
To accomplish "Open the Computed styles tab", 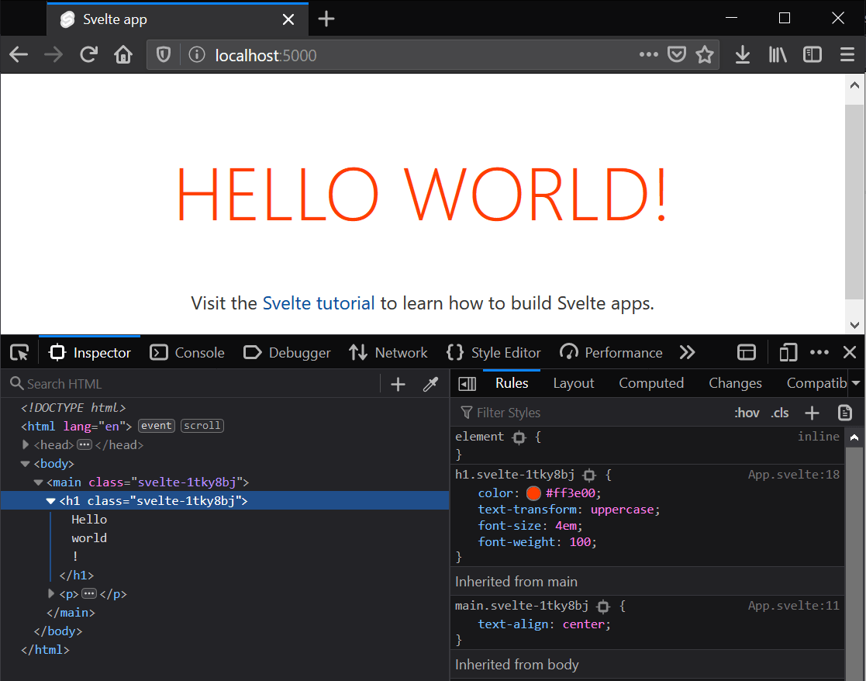I will tap(651, 382).
